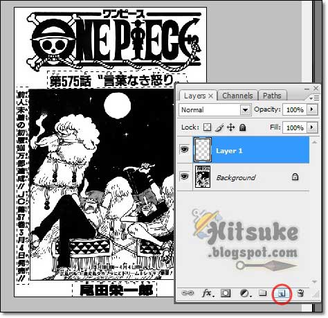Click Layer 1 transparent thumbnail
Screen dimensions: 328x318
pyautogui.click(x=203, y=150)
